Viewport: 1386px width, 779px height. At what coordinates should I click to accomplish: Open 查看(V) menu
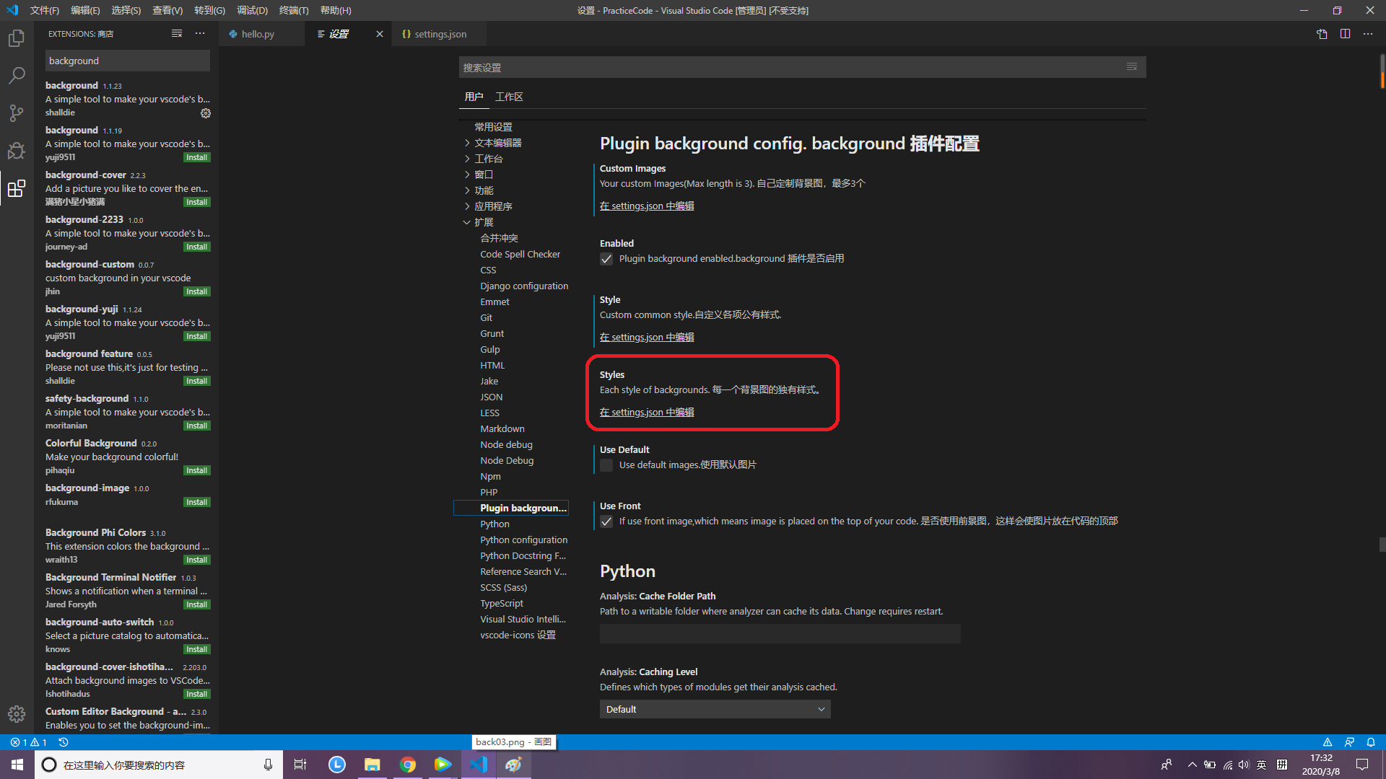click(167, 10)
